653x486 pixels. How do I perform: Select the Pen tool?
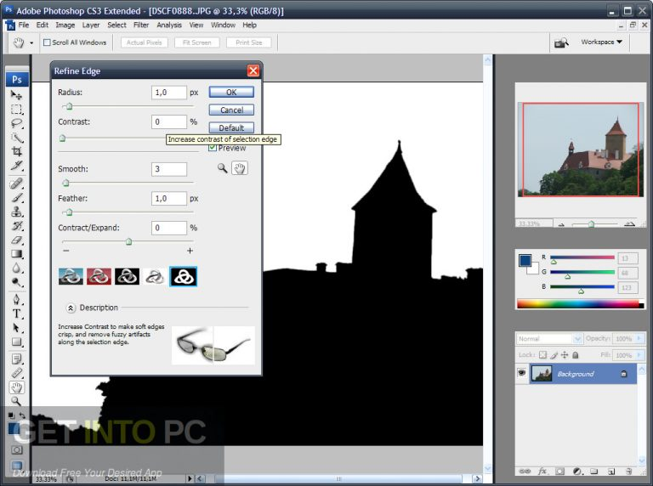[16, 300]
